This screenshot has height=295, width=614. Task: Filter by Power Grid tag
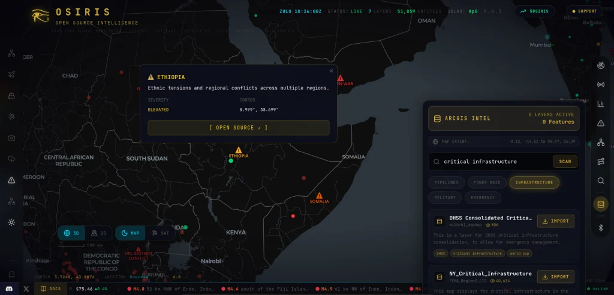[x=487, y=182]
